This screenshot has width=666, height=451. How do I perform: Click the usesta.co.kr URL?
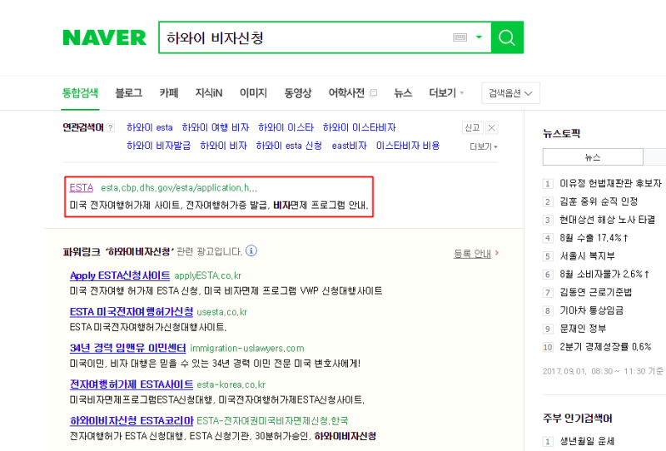(x=221, y=312)
